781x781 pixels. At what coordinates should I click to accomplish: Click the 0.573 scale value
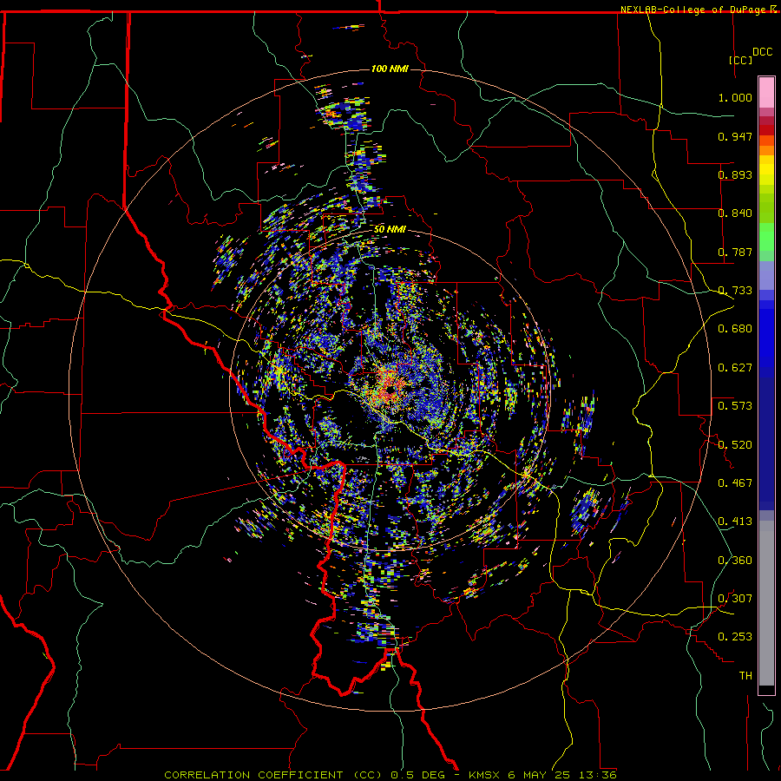point(735,406)
